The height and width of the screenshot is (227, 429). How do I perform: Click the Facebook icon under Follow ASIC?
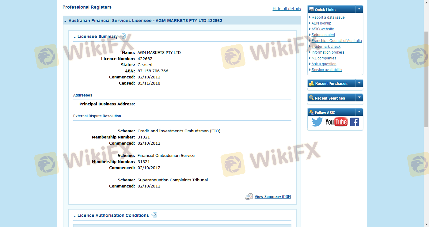click(x=354, y=122)
